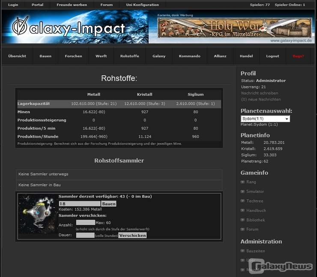317x277 pixels.
Task: Open the Simulator link
Action: coord(255,192)
